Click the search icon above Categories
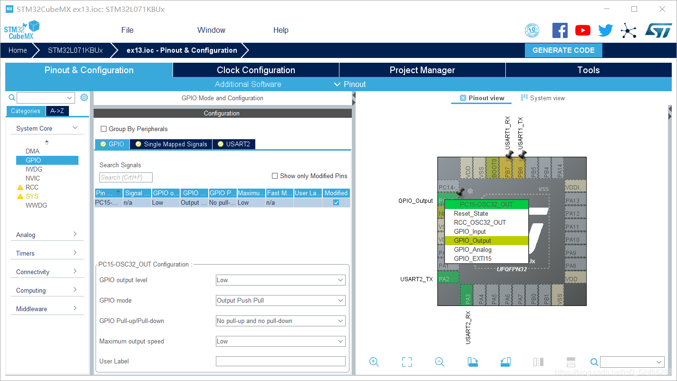Screen dimensions: 677x381 (12, 97)
